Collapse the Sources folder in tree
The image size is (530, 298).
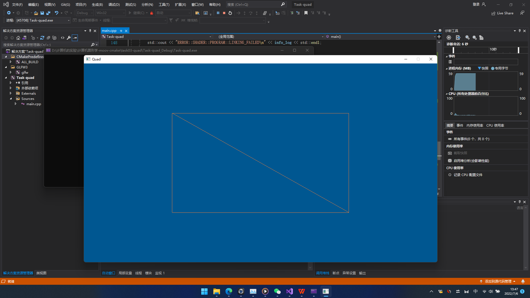click(x=11, y=99)
